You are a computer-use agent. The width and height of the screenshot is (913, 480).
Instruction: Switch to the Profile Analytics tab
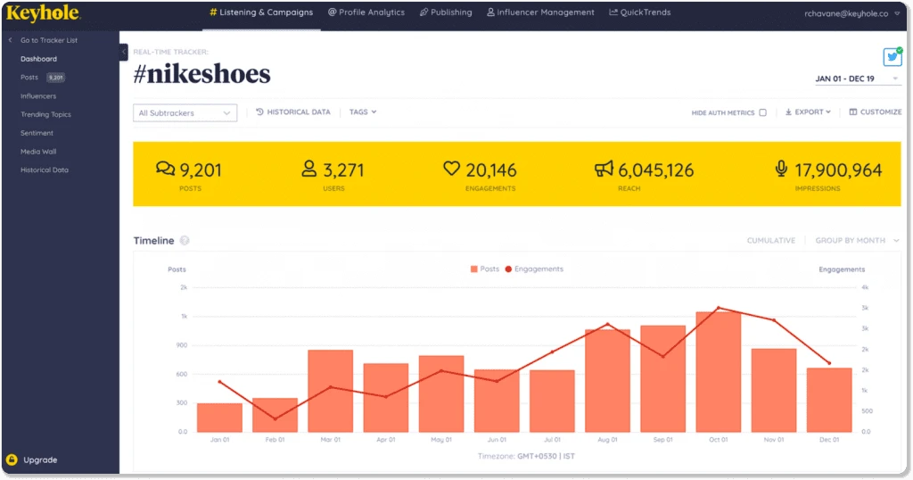click(x=366, y=12)
